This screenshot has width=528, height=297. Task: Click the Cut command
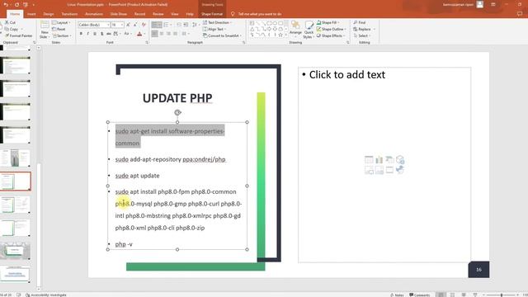tap(11, 22)
